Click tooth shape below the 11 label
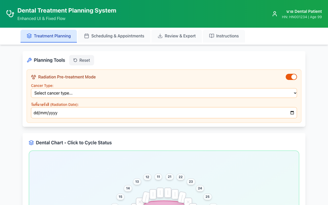Viewport: 328px width, 205px height. [160, 193]
